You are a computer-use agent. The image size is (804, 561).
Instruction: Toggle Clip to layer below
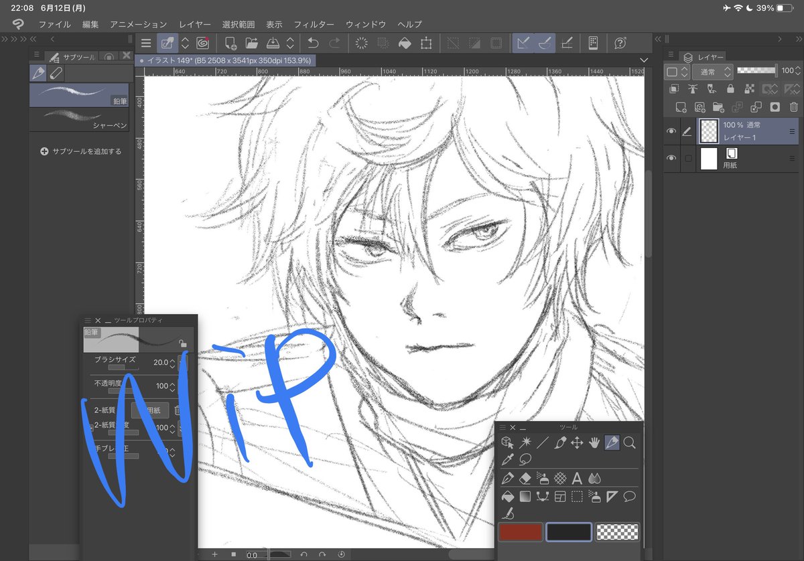coord(675,88)
